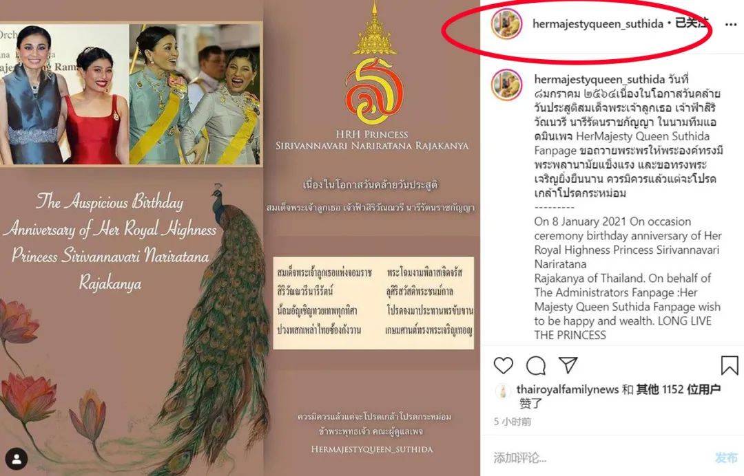
Task: Like the post with the heart icon
Action: pyautogui.click(x=504, y=366)
